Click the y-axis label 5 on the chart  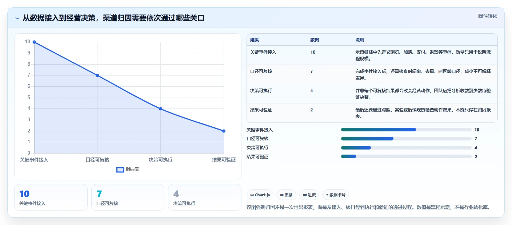click(29, 97)
